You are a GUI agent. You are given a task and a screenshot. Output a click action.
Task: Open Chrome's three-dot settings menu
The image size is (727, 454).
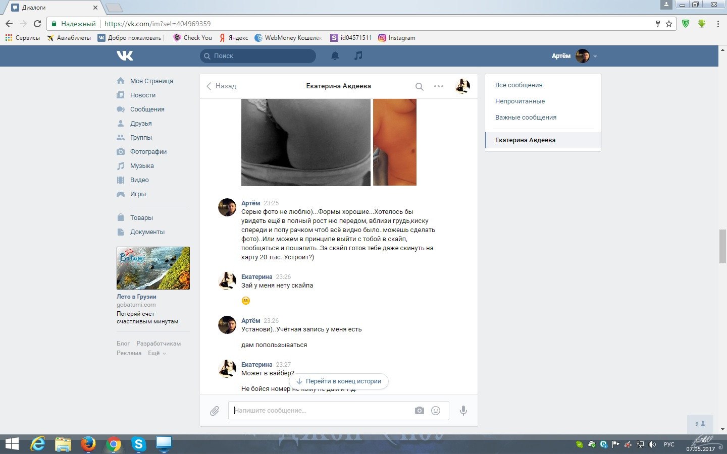click(718, 24)
